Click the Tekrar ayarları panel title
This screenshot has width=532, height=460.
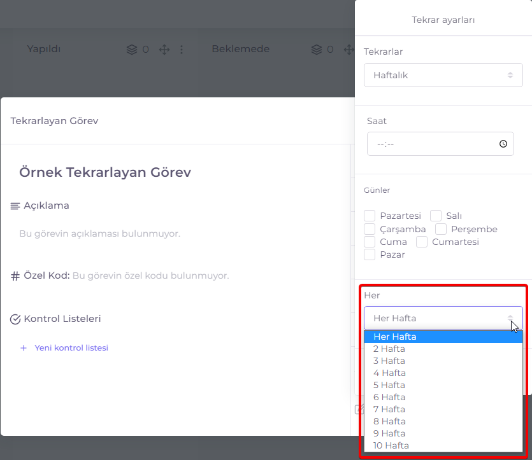click(443, 20)
